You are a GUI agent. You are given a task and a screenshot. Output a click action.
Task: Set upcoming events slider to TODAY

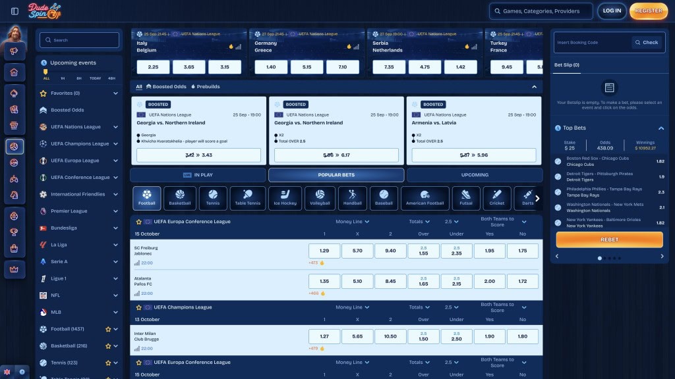click(95, 78)
